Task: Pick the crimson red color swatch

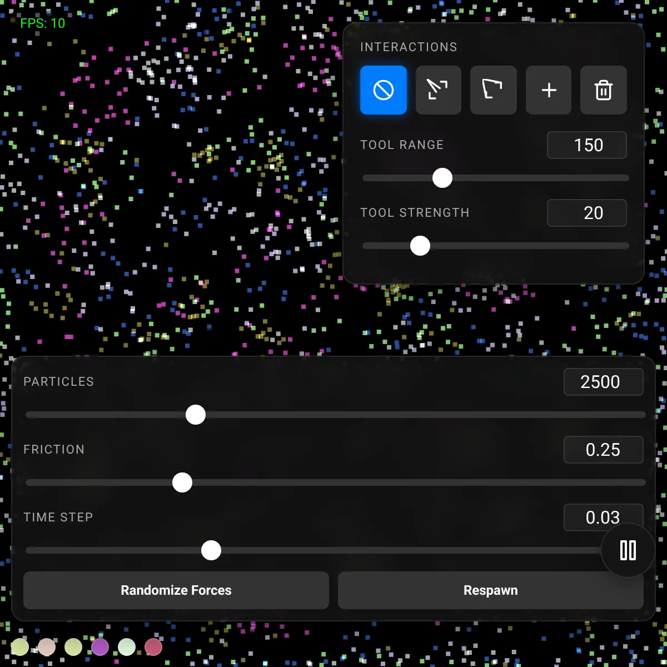Action: pos(153,647)
